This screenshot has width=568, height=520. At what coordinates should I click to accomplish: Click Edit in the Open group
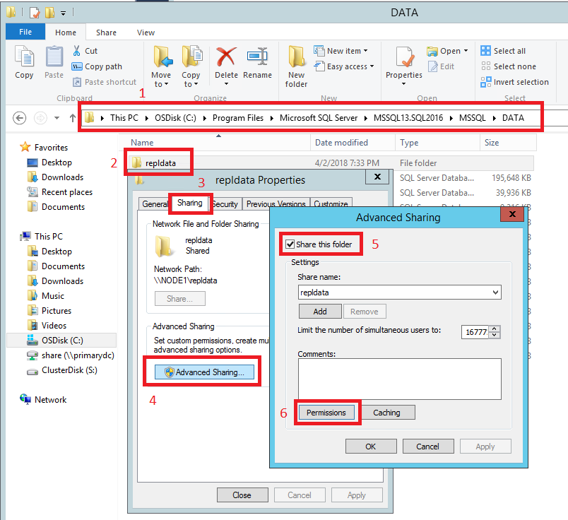pos(442,66)
